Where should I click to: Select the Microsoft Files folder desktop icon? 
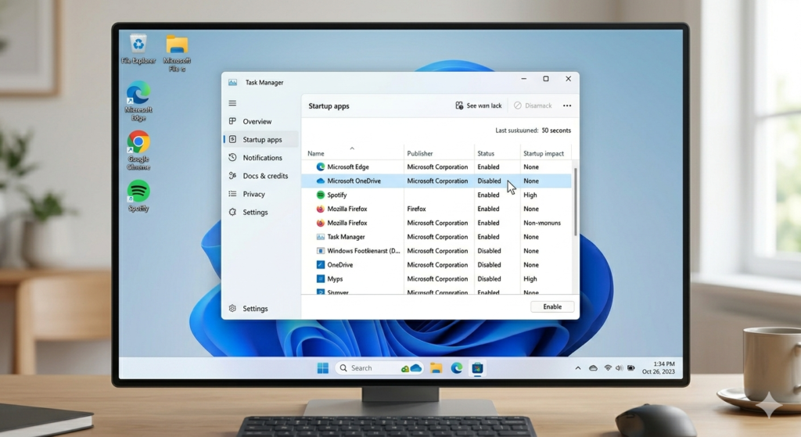[x=177, y=54]
